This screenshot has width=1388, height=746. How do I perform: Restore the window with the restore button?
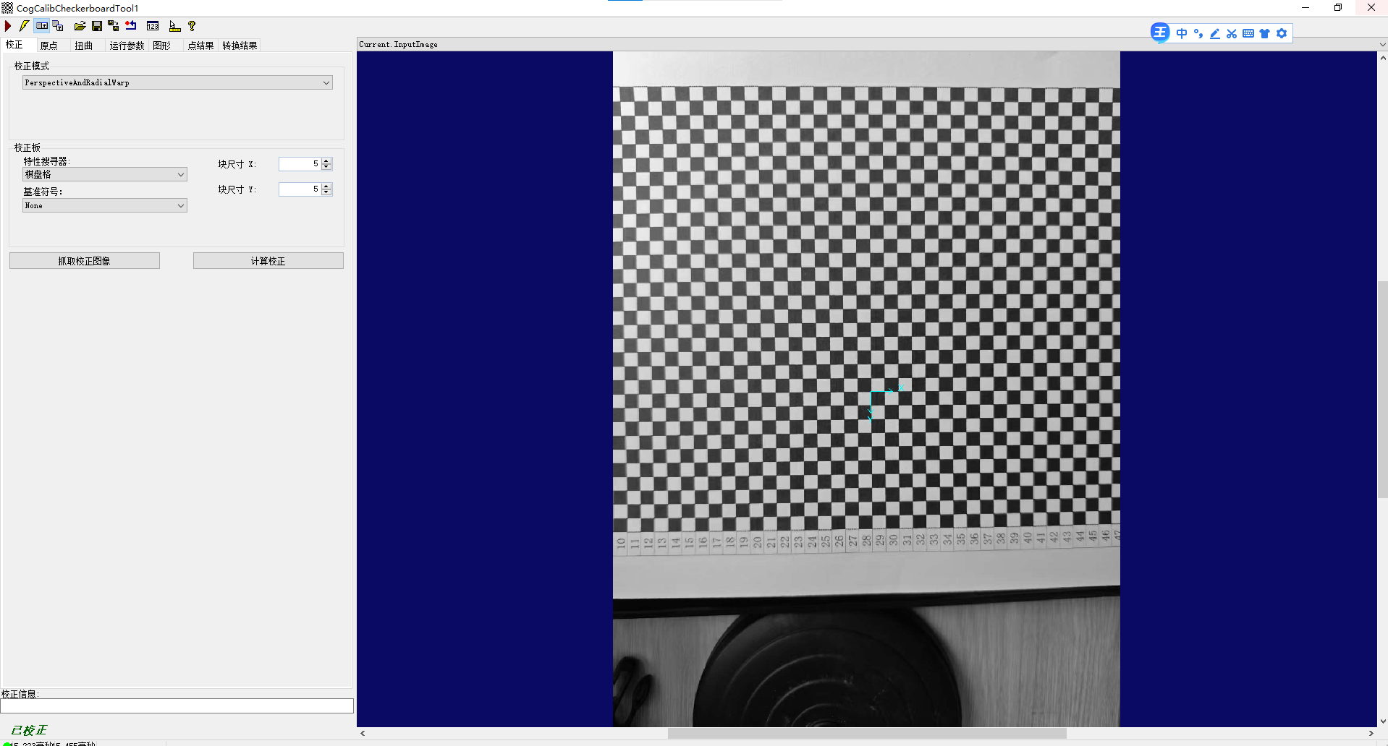tap(1338, 8)
